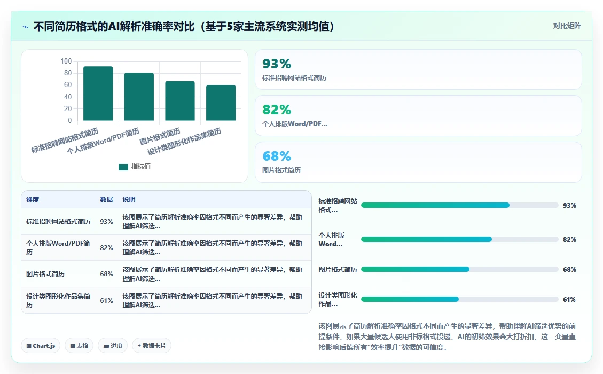
Task: Click the 标准招聘网站格式简历 bar in the chart
Action: (98, 93)
